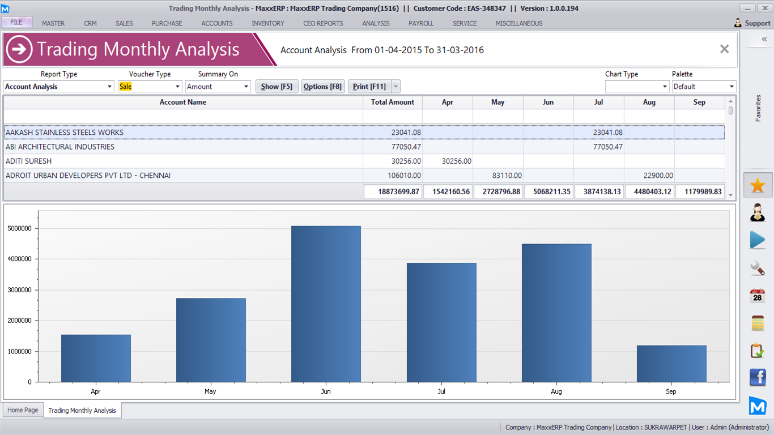Expand the Palette dropdown set to Default

click(732, 87)
